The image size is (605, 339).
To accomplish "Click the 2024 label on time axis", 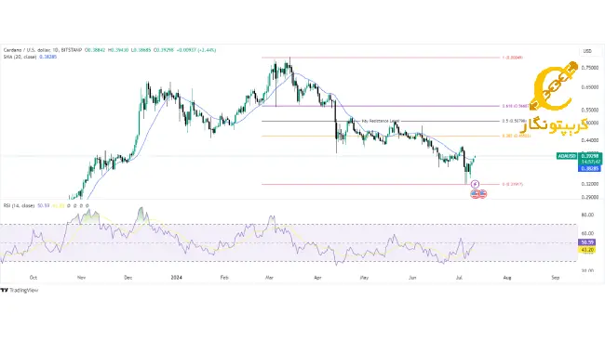I will (176, 278).
